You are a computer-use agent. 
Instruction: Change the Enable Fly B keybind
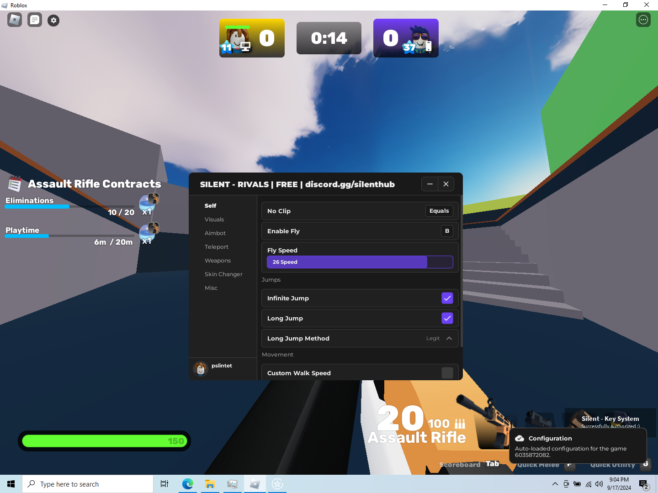(447, 231)
